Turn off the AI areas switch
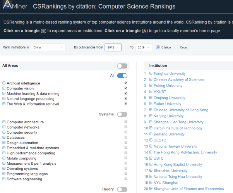 pyautogui.click(x=122, y=76)
